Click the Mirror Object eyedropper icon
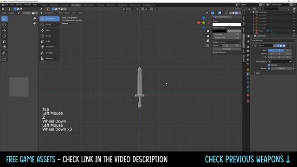The width and height of the screenshot is (297, 167). coord(291,62)
